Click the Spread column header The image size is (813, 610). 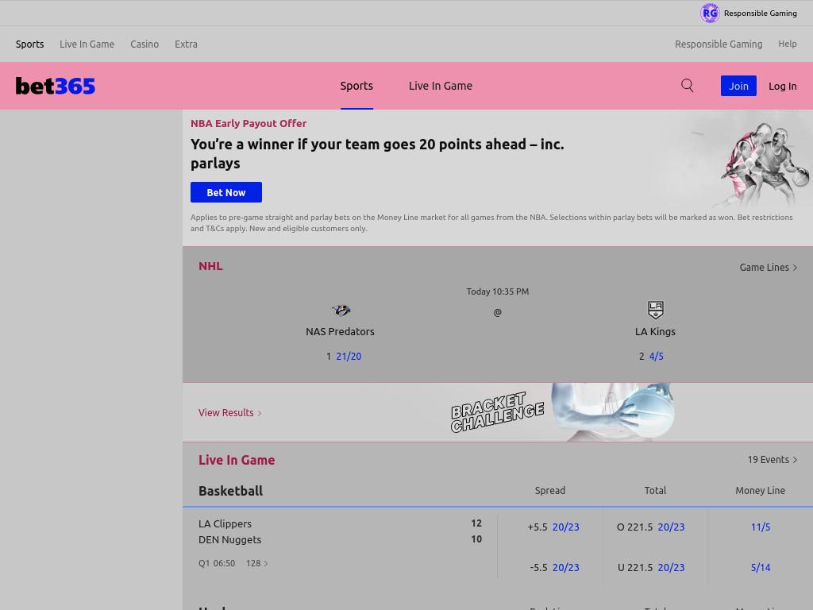tap(550, 491)
